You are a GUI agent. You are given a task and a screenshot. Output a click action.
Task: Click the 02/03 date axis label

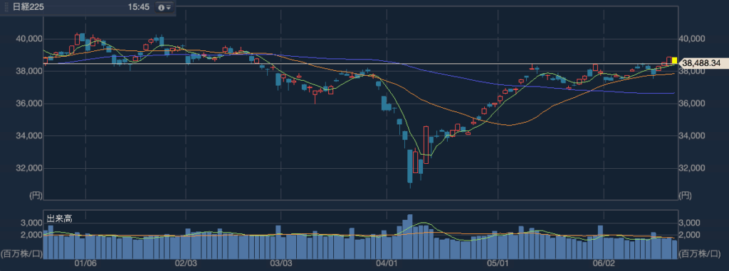(x=186, y=263)
